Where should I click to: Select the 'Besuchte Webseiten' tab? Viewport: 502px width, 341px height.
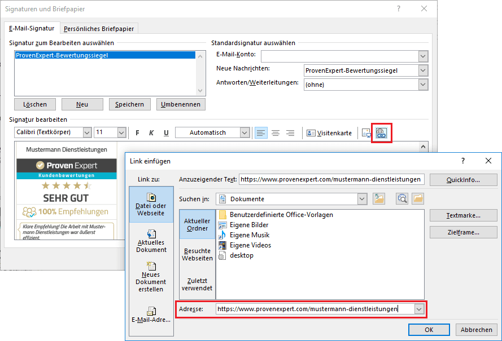(x=197, y=254)
